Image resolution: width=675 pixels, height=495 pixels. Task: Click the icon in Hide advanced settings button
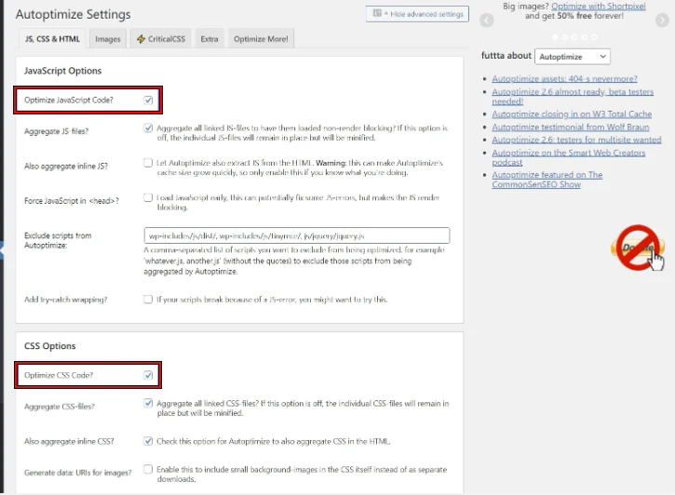tap(377, 13)
